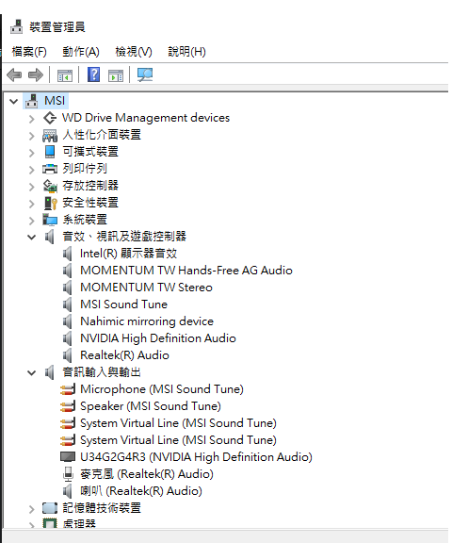Expand the 人性化介面裝置 category
The width and height of the screenshot is (452, 543).
coord(32,136)
